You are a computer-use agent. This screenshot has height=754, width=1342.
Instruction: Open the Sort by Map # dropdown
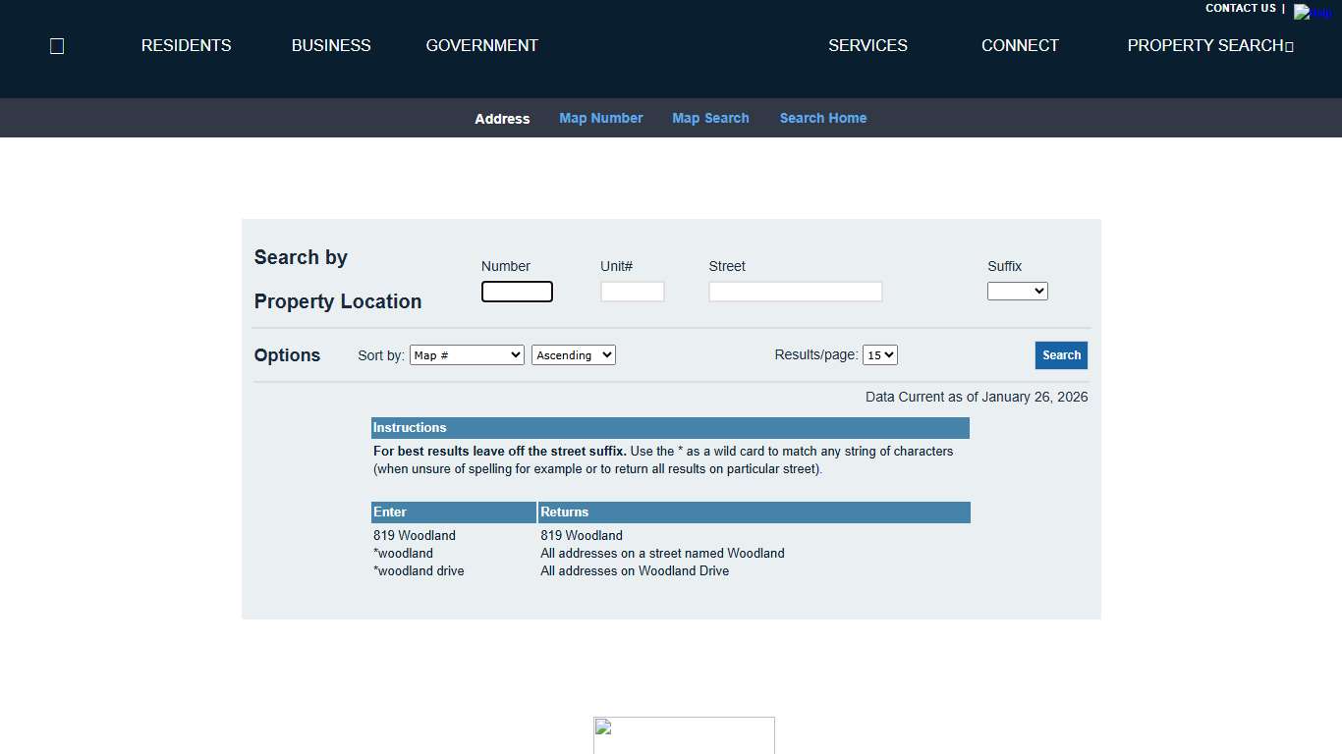[x=467, y=355]
